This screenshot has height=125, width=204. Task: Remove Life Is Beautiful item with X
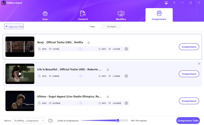click(199, 64)
